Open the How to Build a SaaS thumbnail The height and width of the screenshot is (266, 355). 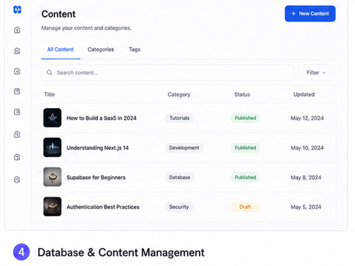tap(52, 118)
